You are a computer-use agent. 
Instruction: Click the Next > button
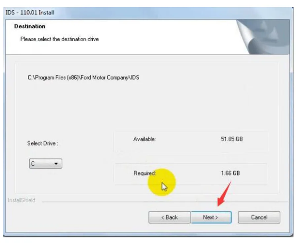[x=211, y=217]
